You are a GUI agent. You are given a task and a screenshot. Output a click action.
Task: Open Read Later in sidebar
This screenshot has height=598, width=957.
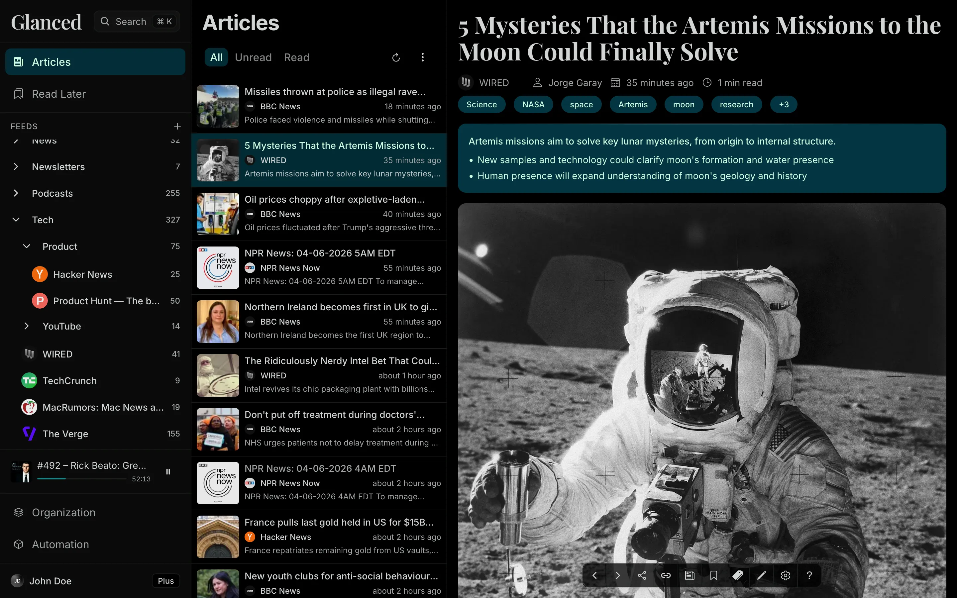coord(58,94)
